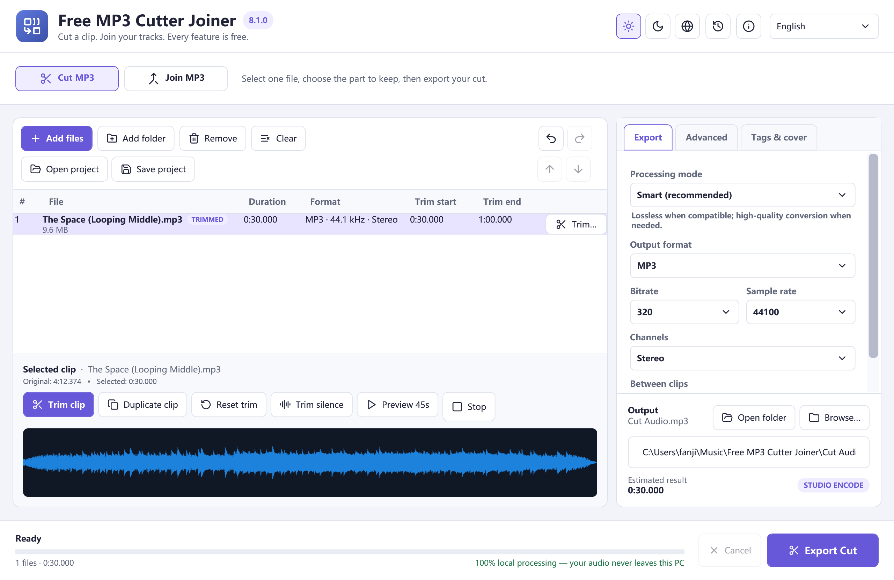894x580 pixels.
Task: Open the Tags & cover tab
Action: pos(779,138)
